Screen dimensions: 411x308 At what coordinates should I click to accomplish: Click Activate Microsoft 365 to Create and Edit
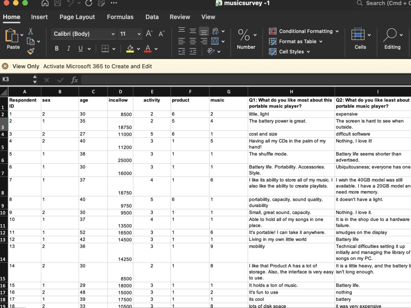tap(97, 66)
